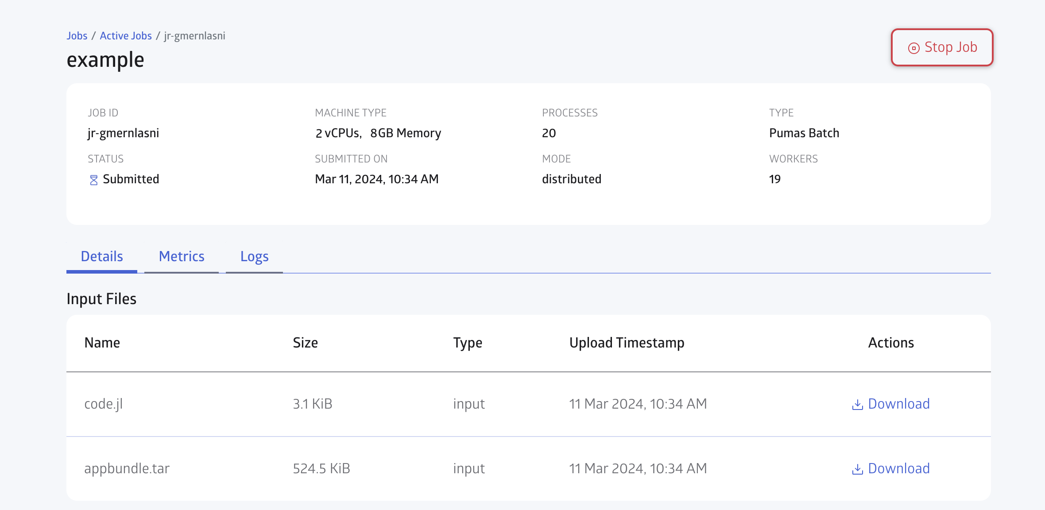Open the Jobs breadcrumb link

[77, 36]
